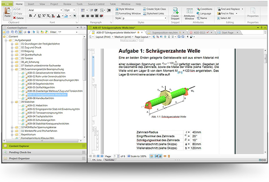Align paragraph left

pyautogui.click(x=83, y=16)
